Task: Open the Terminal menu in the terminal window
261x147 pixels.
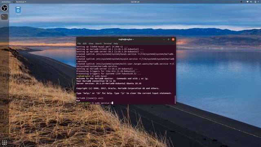Action: pos(108,44)
